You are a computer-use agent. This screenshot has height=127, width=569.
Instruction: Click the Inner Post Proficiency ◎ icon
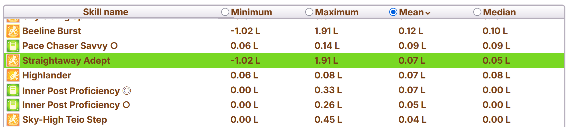(13, 90)
